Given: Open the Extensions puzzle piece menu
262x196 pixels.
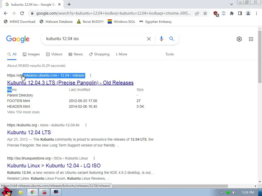Looking at the screenshot, I should pos(232,13).
